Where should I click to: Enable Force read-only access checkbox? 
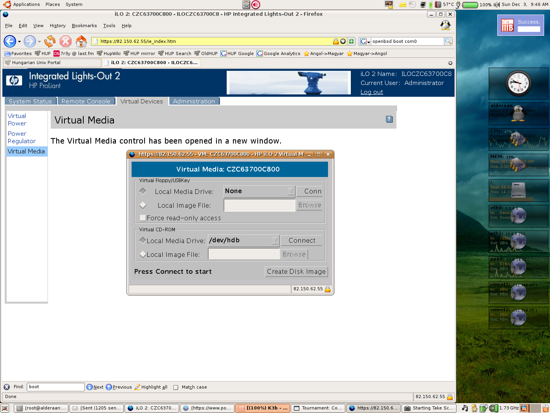pos(143,218)
